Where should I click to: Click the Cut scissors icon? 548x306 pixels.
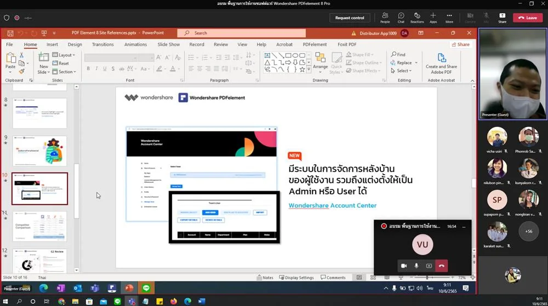tap(21, 55)
